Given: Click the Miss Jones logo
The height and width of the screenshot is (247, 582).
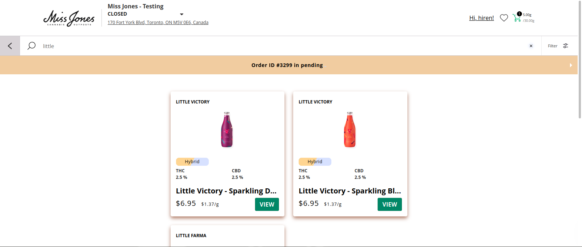Looking at the screenshot, I should [69, 18].
